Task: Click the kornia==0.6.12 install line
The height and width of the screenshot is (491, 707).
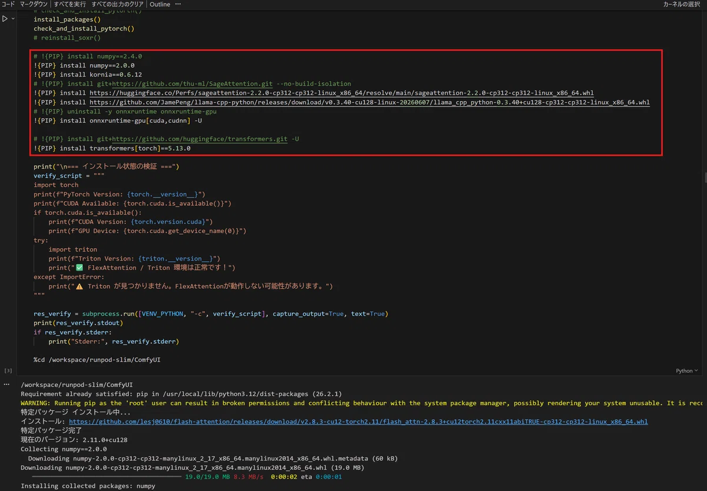Action: [88, 75]
